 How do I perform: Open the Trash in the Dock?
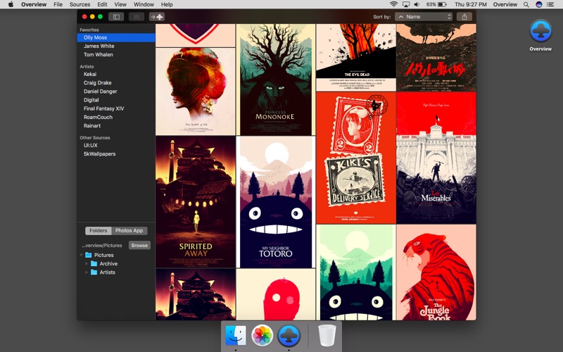pyautogui.click(x=327, y=336)
